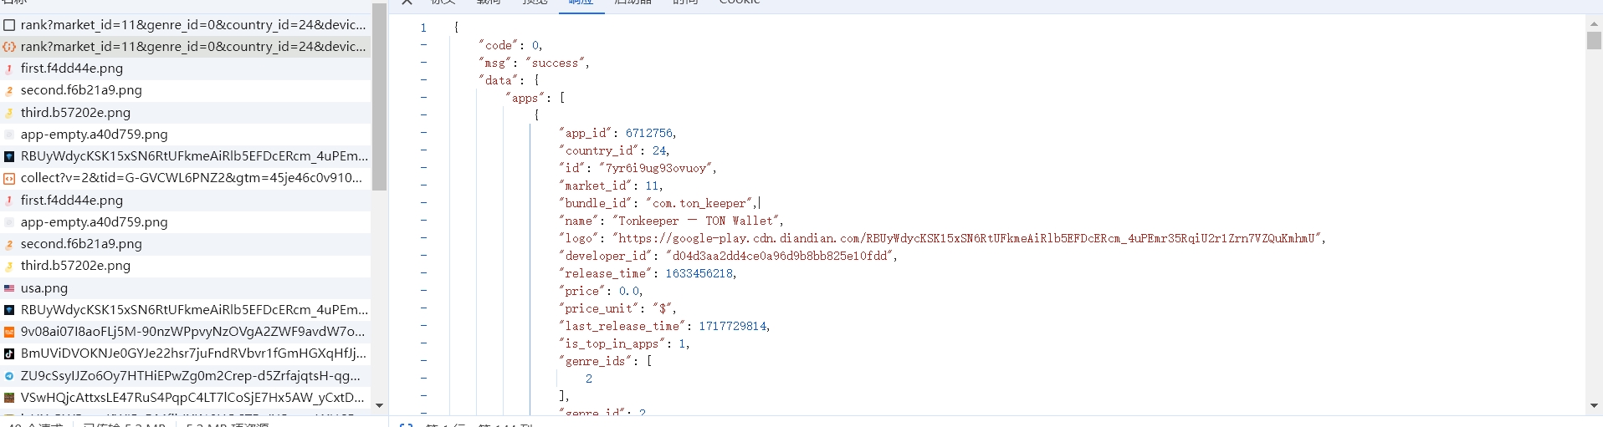Screen dimensions: 1603x427
Task: Click the name value "Tonkeeper — TON Wallet"
Action: [x=696, y=221]
